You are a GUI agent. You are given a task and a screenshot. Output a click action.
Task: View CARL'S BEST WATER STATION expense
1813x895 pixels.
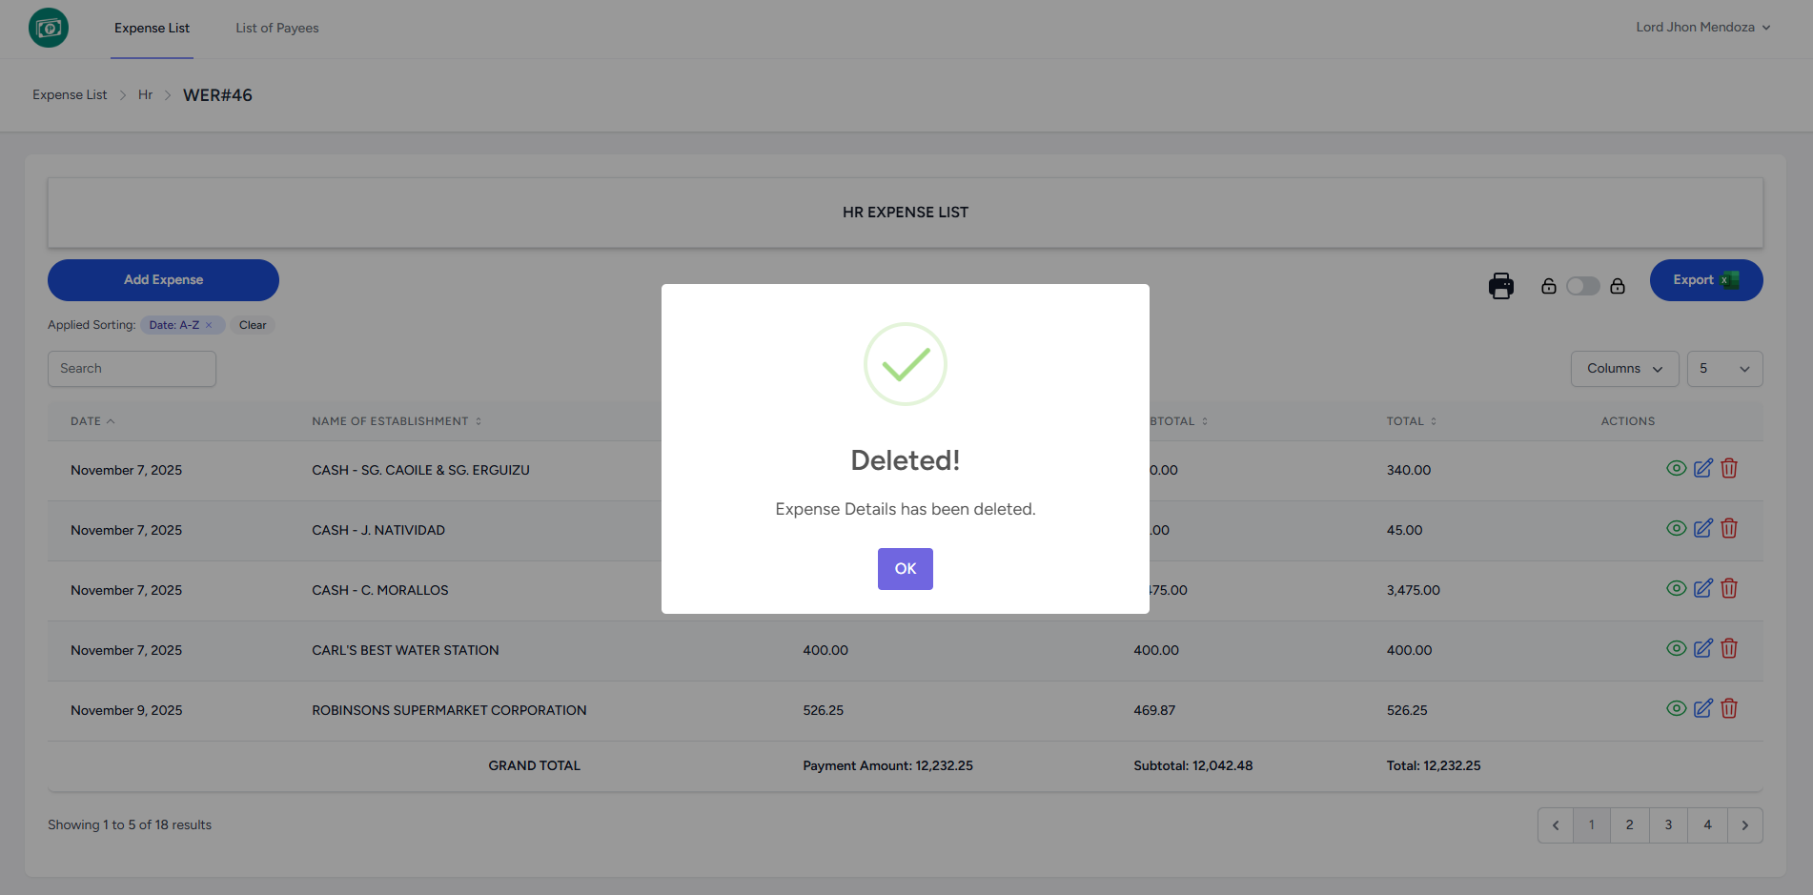(x=1677, y=648)
